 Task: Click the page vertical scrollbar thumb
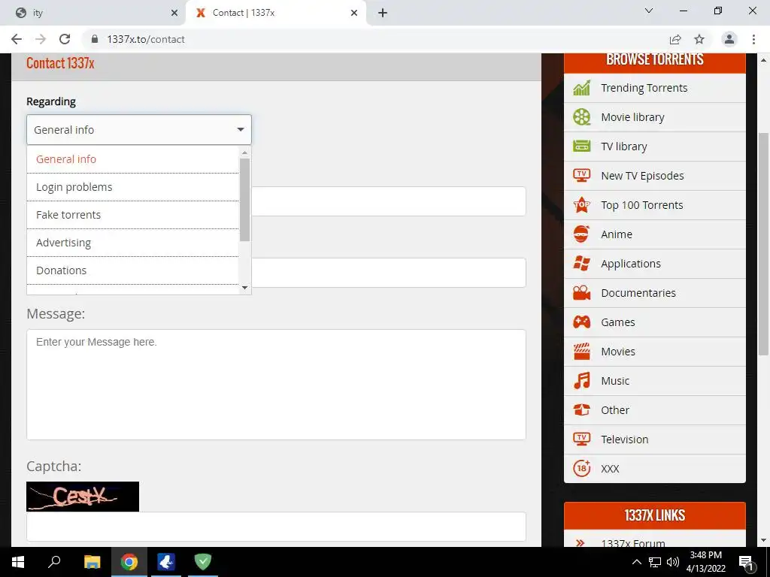(x=763, y=243)
